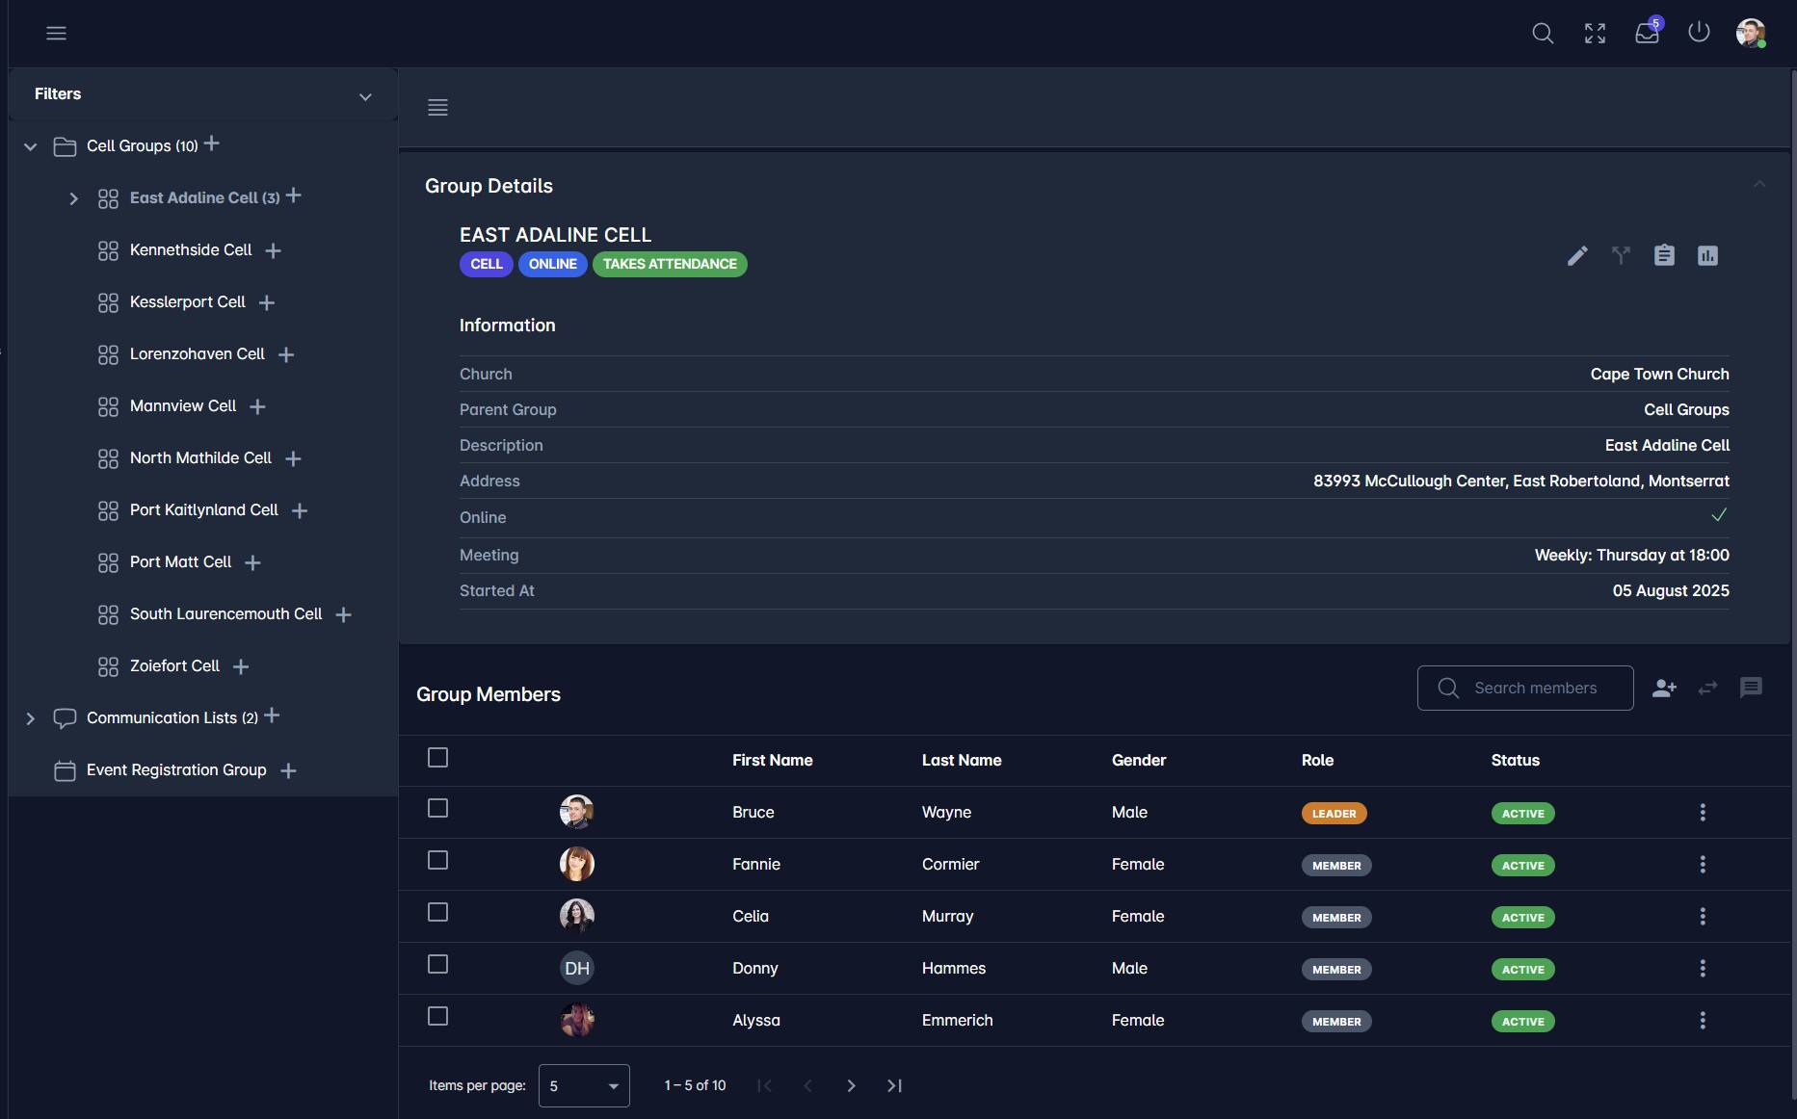Select the Fannie Cormier row checkbox
1797x1119 pixels.
pyautogui.click(x=437, y=861)
